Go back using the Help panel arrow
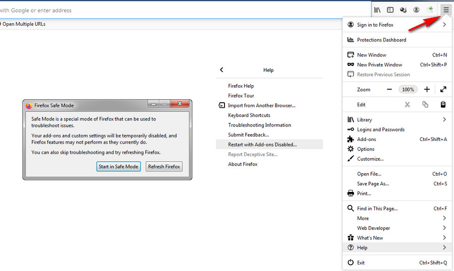The width and height of the screenshot is (454, 271). [x=221, y=70]
